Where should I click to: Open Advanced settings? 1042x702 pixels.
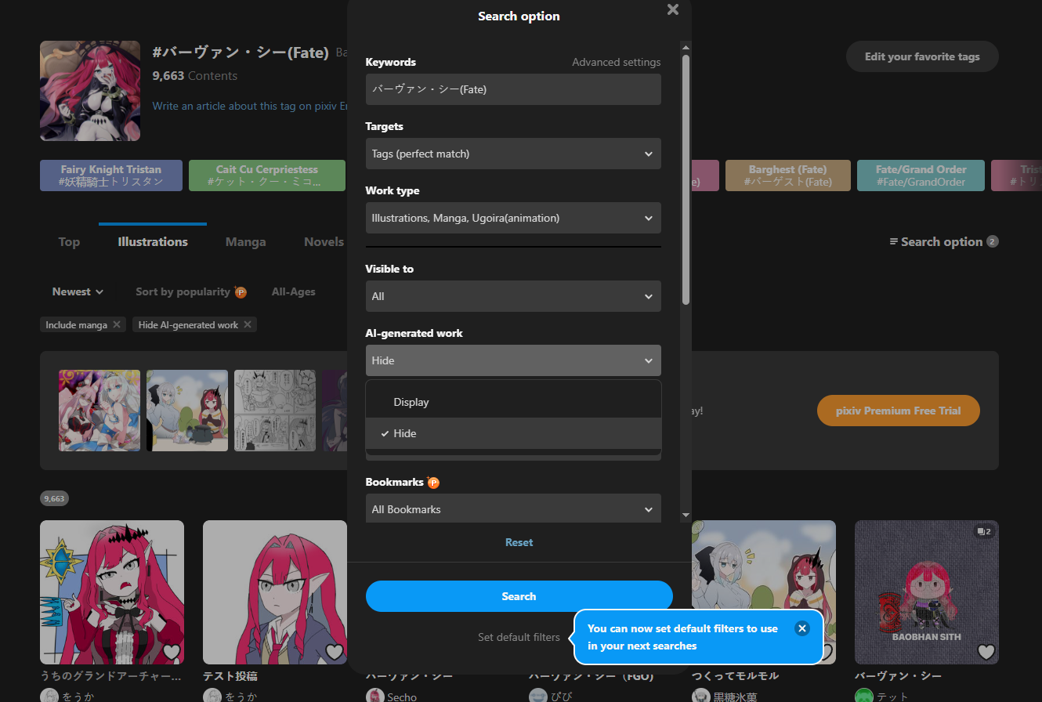coord(616,62)
